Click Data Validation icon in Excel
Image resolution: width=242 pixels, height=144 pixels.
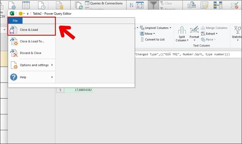235,5
